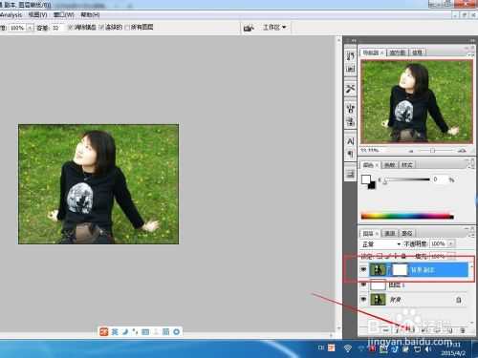Enable the All Layers checkbox in options bar
The width and height of the screenshot is (478, 358).
coord(127,28)
